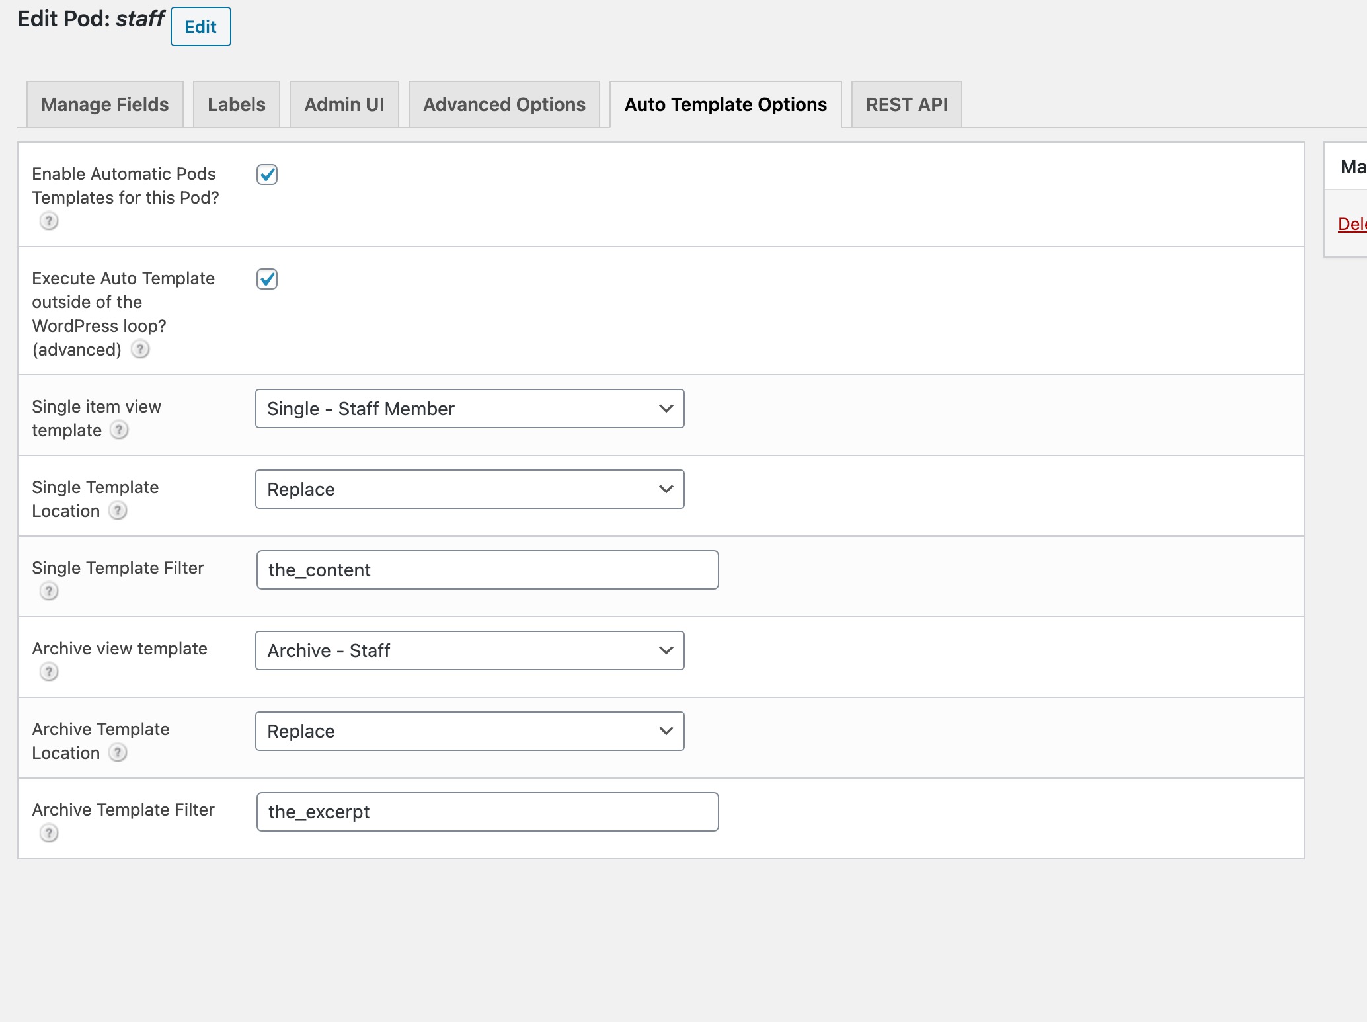Click the Archive Template Filter help icon
The width and height of the screenshot is (1367, 1022).
click(49, 834)
